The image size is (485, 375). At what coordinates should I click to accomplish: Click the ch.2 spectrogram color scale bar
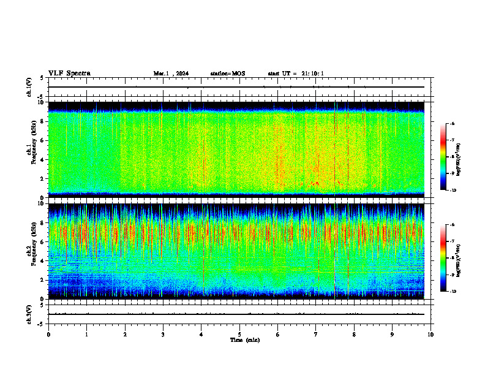coord(443,258)
